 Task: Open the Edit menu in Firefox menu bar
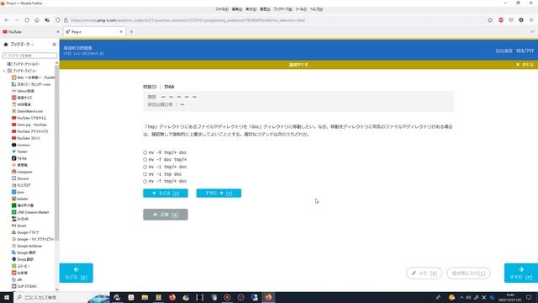tap(237, 9)
